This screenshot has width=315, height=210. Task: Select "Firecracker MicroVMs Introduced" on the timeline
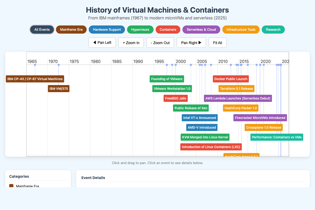click(260, 118)
